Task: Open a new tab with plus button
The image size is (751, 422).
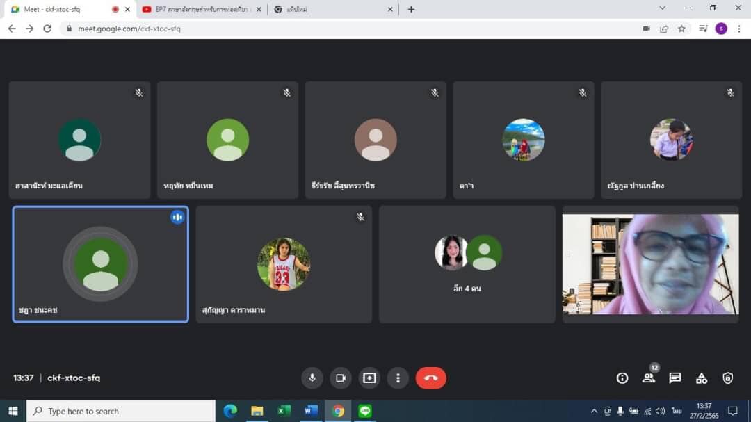Action: pos(411,9)
